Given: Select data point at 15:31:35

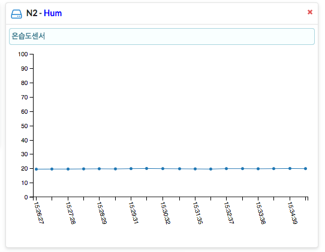Looking at the screenshot, I should [195, 169].
